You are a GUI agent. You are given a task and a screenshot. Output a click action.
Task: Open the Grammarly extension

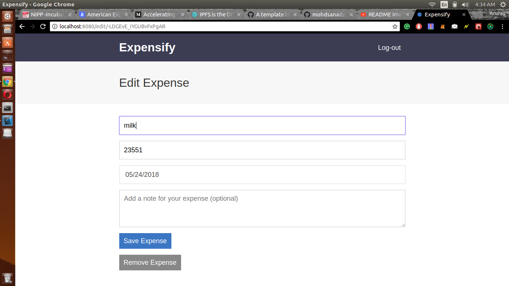pyautogui.click(x=407, y=26)
